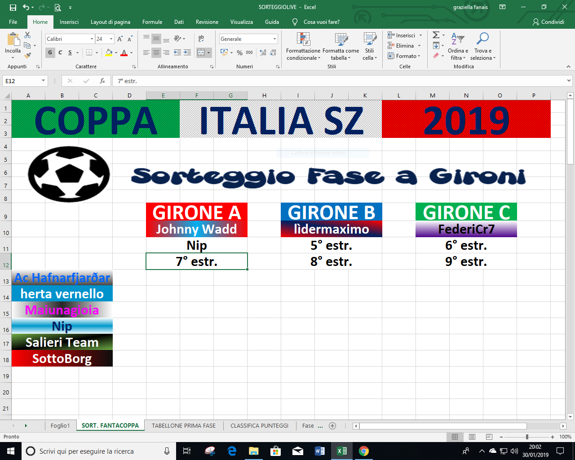Save the workbook with the floppy disk icon

click(x=13, y=7)
